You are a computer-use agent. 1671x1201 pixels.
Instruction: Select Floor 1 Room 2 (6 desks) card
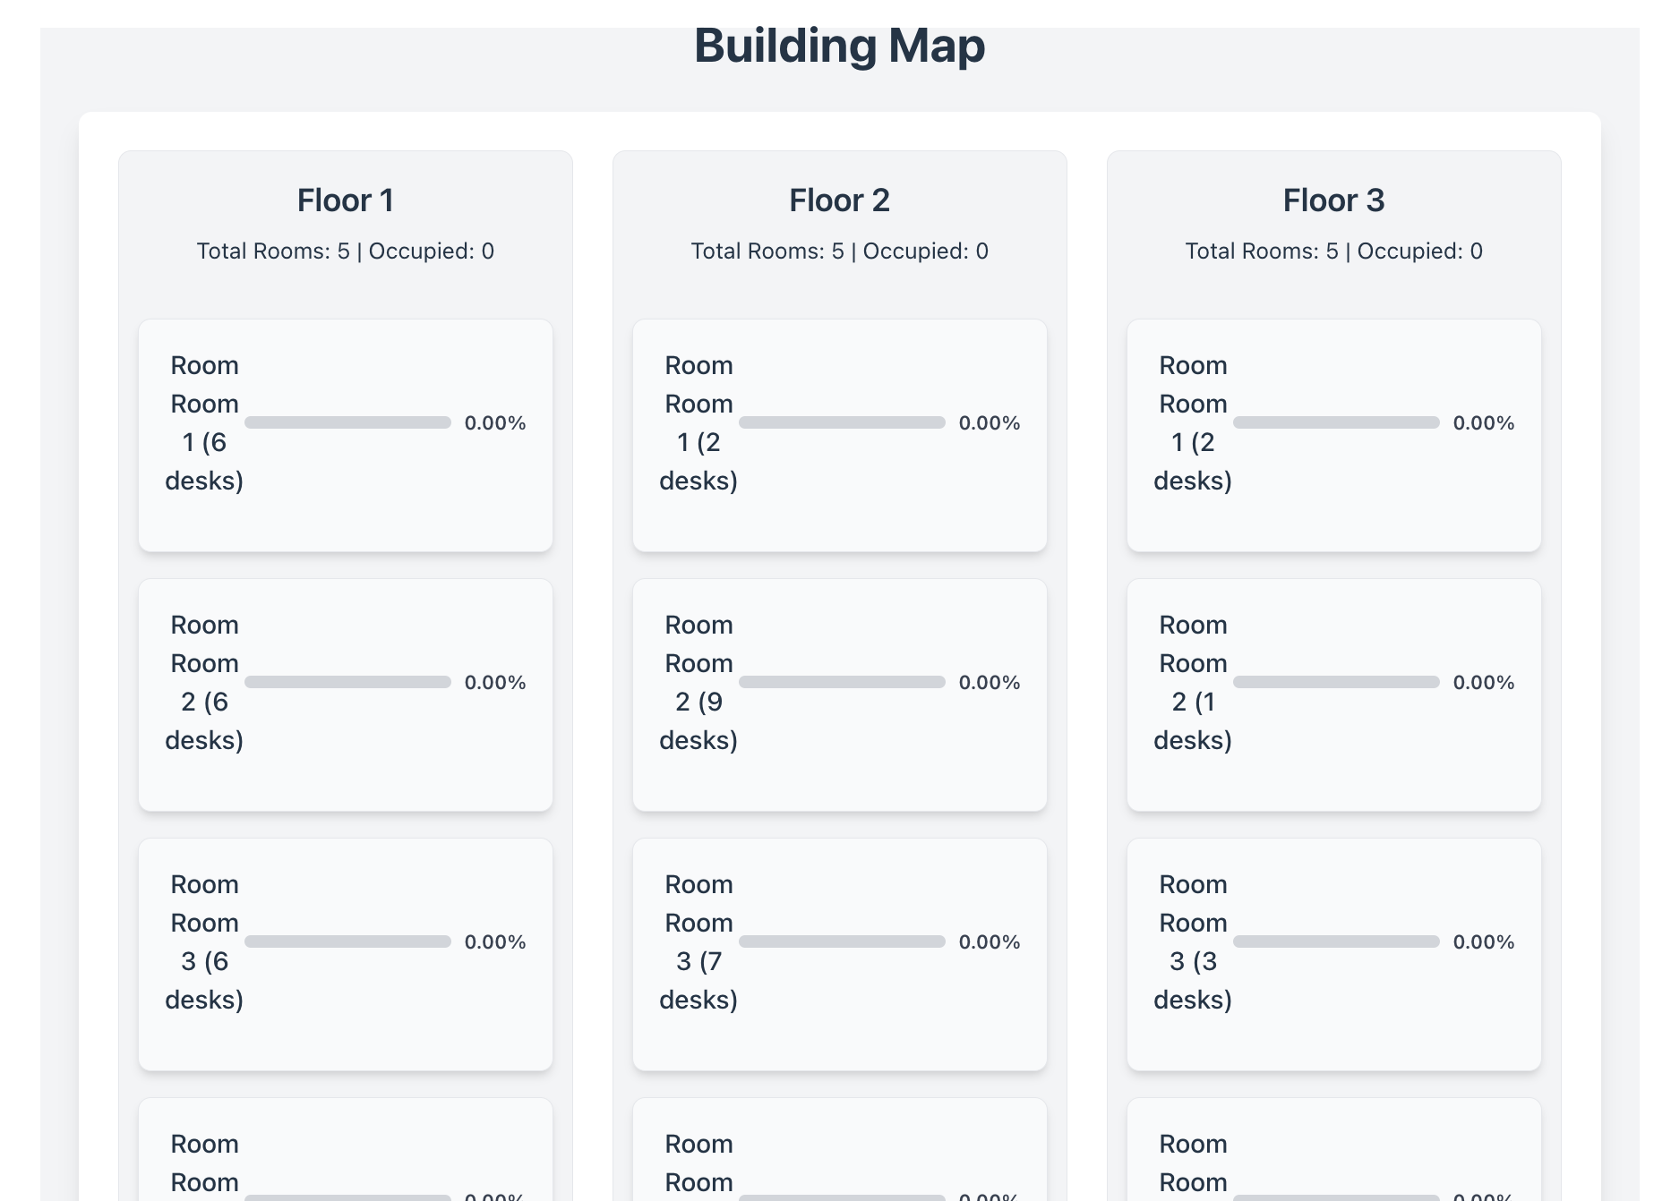(x=346, y=695)
